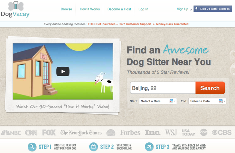Click the abc circle logo
The image size is (235, 153).
(x=204, y=132)
